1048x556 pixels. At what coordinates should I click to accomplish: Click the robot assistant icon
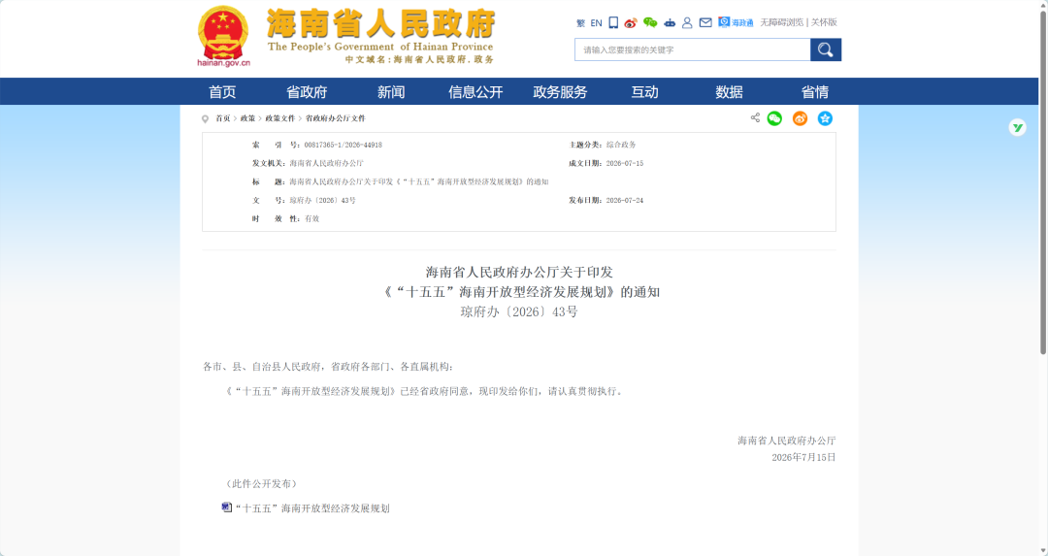pyautogui.click(x=669, y=22)
